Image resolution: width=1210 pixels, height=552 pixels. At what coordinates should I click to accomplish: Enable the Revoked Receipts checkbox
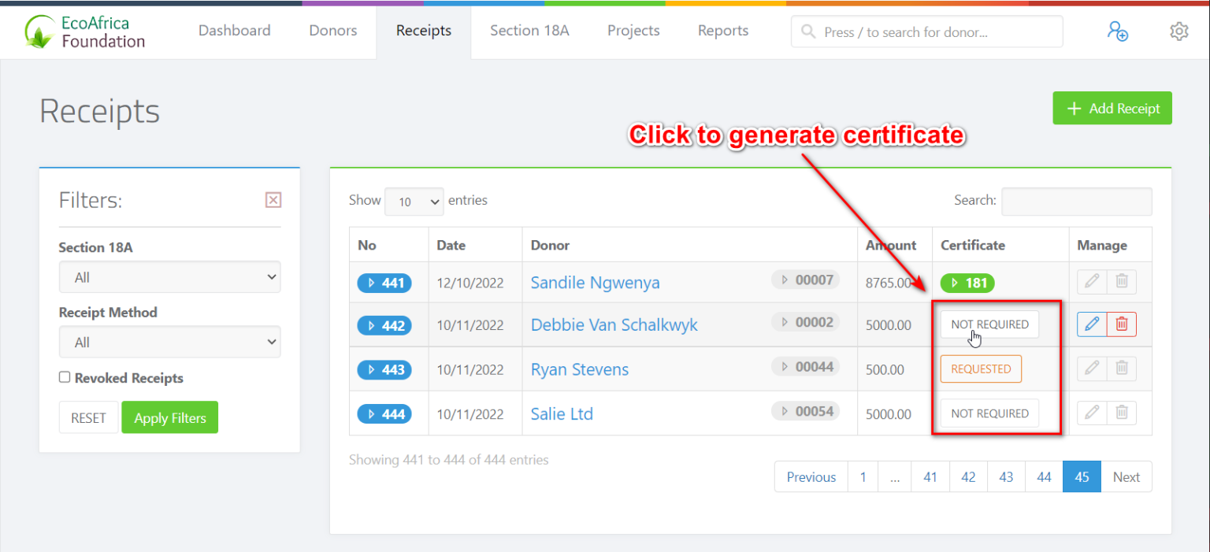click(65, 378)
